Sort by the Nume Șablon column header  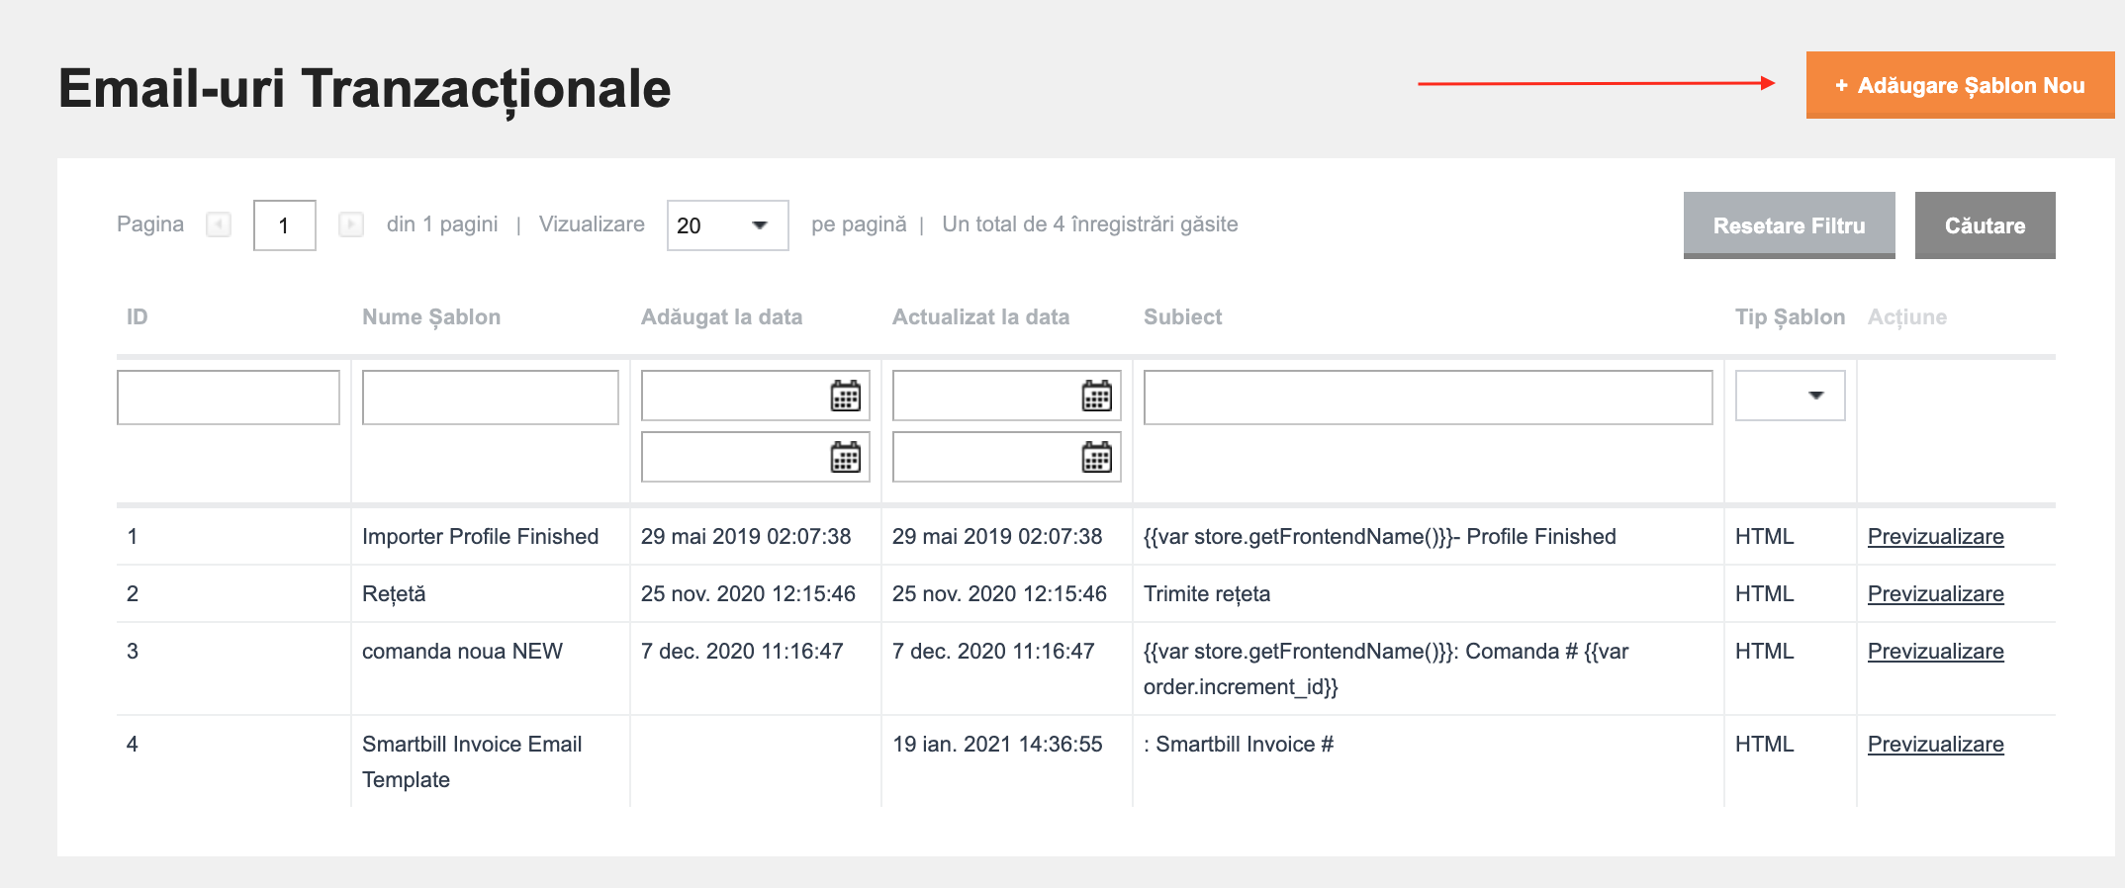tap(431, 317)
